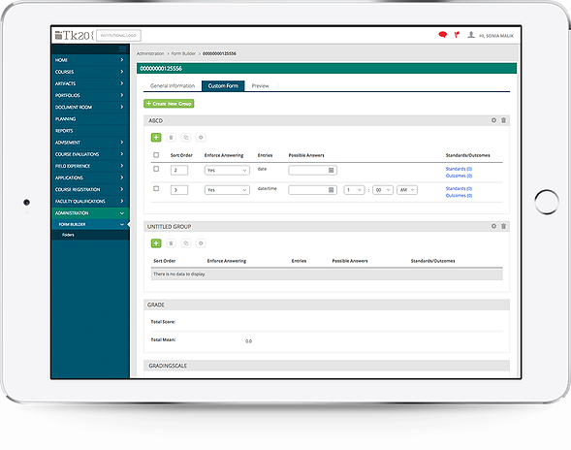The height and width of the screenshot is (450, 571).
Task: Open the ABCD group header settings gear
Action: (493, 120)
